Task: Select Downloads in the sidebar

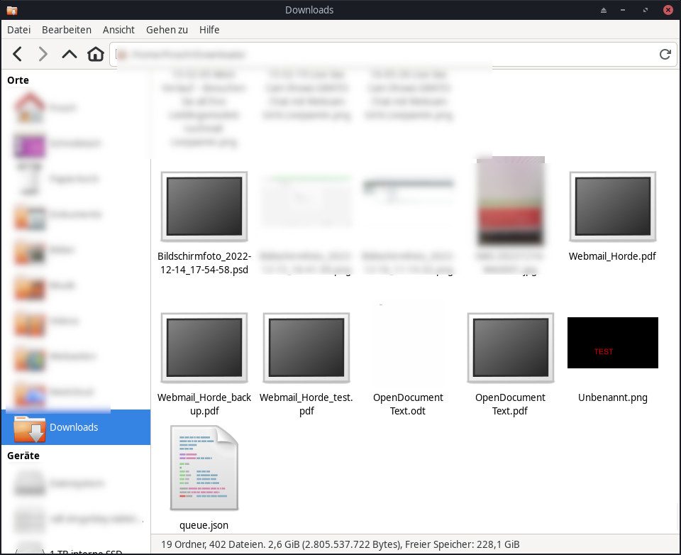Action: coord(74,427)
